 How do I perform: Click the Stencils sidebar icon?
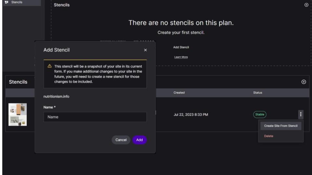click(6, 2)
